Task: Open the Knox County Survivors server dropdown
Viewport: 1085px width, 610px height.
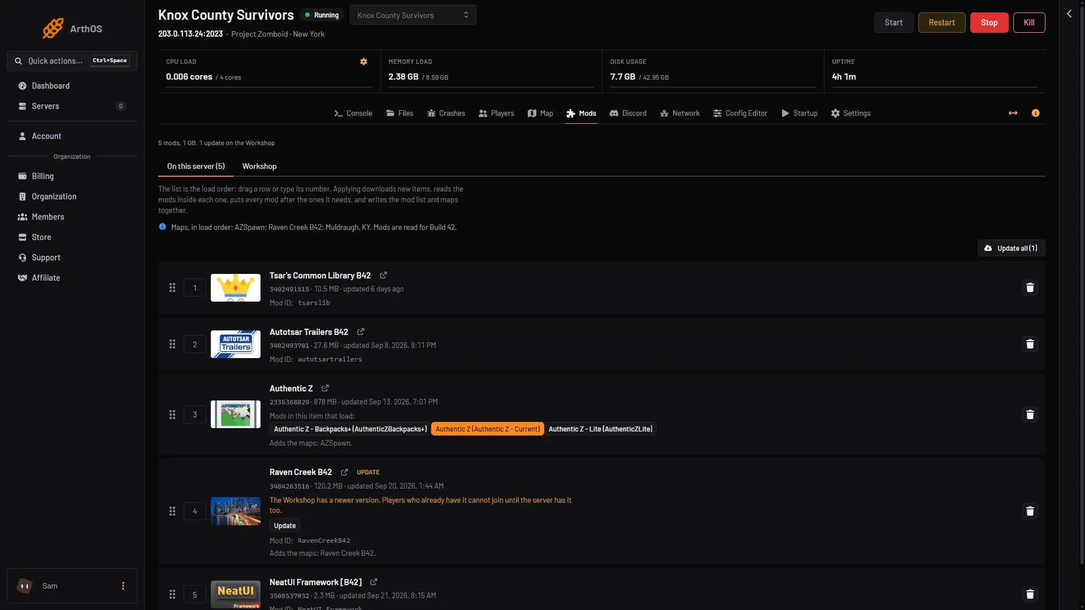Action: pyautogui.click(x=413, y=15)
